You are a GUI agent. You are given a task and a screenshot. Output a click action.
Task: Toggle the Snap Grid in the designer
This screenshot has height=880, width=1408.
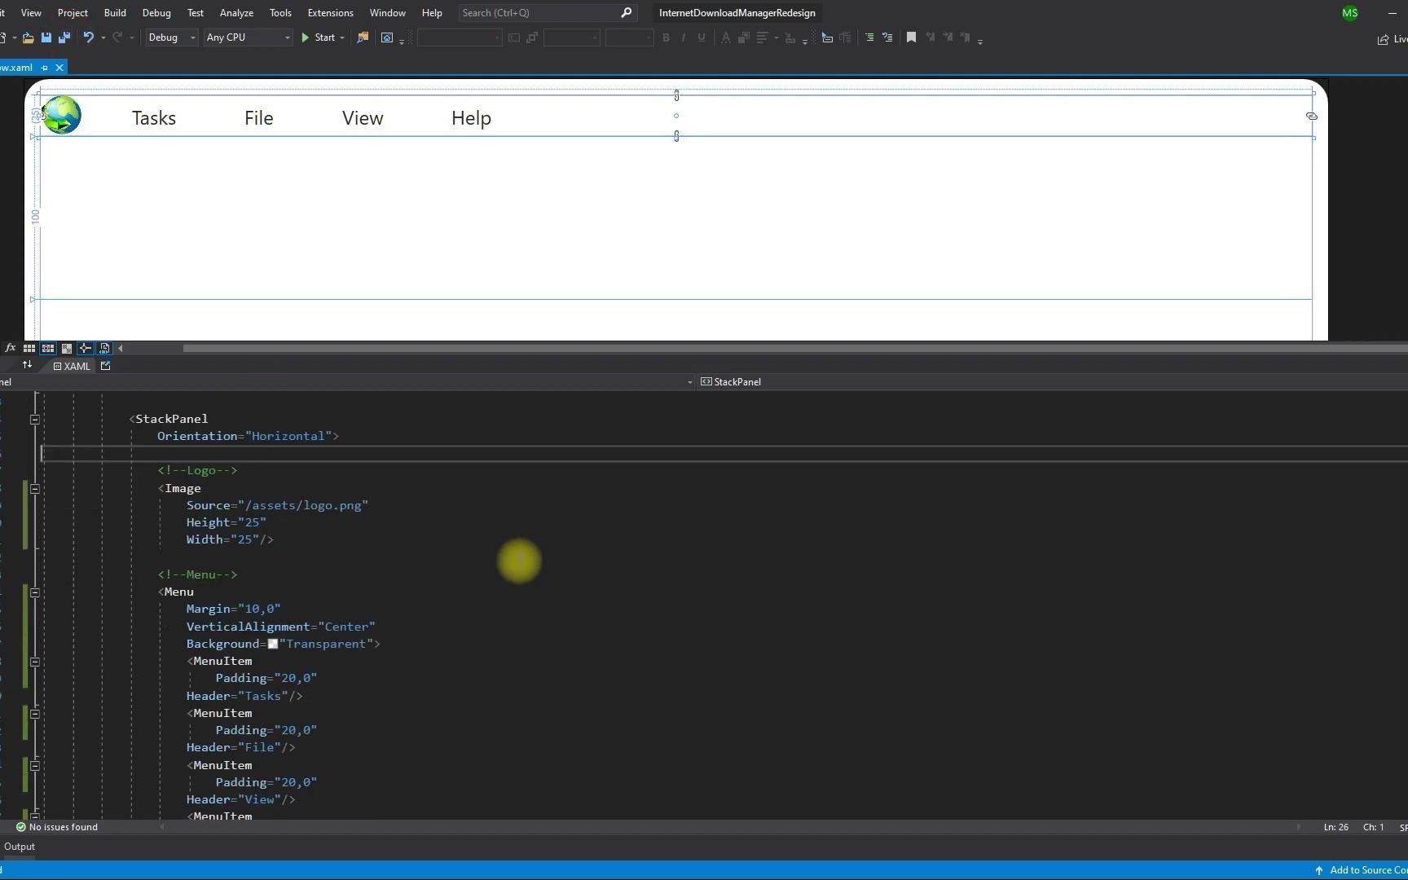29,348
